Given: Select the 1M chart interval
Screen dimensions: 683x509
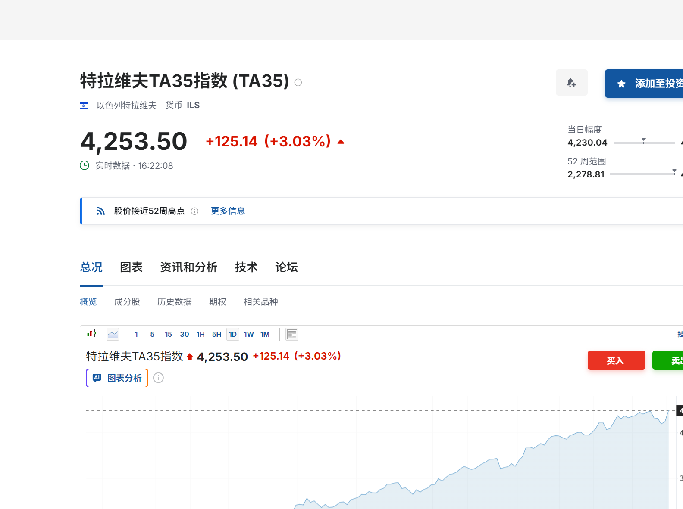Looking at the screenshot, I should pyautogui.click(x=265, y=334).
